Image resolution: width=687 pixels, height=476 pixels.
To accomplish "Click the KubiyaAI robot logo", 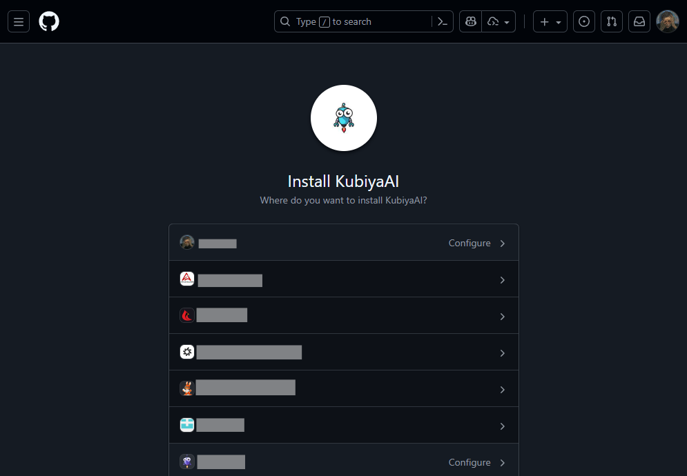I will (x=343, y=117).
